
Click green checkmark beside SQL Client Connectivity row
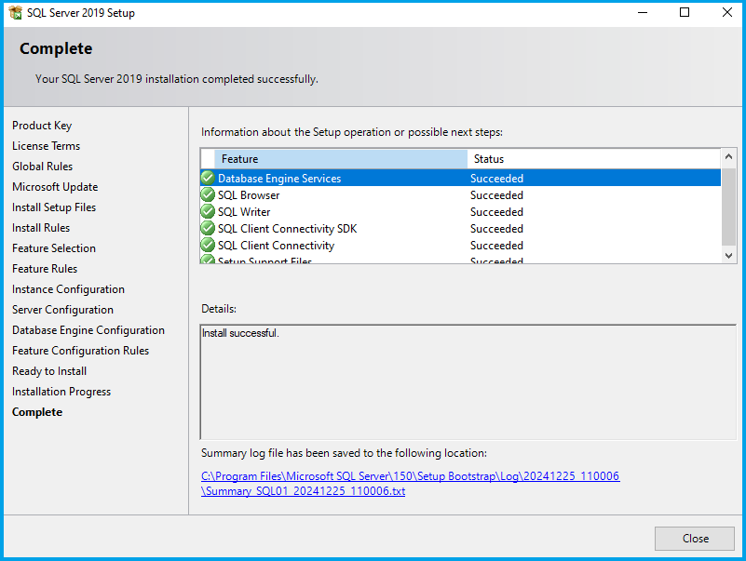coord(208,246)
